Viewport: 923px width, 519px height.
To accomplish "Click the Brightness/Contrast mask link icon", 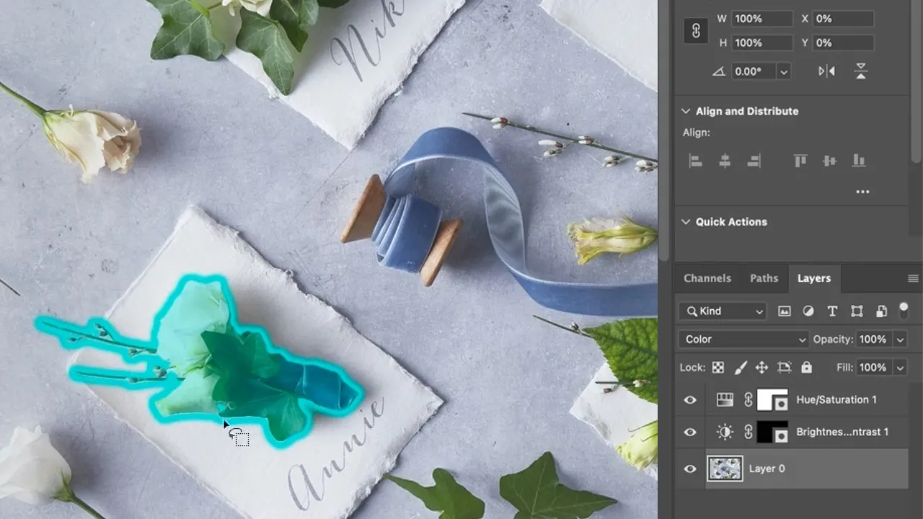I will (748, 432).
